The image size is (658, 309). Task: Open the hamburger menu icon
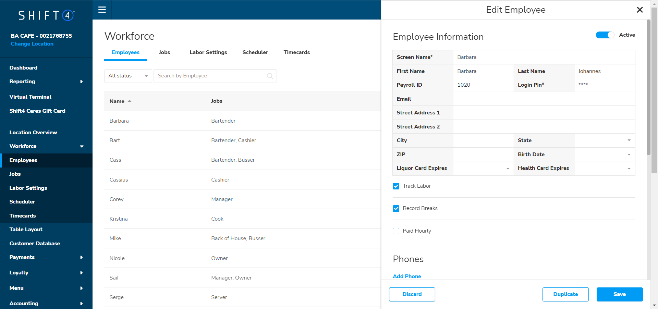[x=102, y=10]
